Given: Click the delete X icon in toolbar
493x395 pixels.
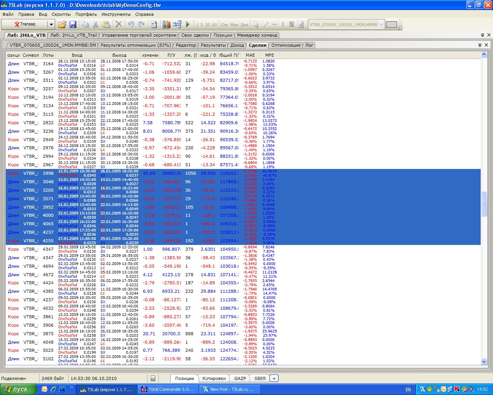Looking at the screenshot, I should (119, 24).
